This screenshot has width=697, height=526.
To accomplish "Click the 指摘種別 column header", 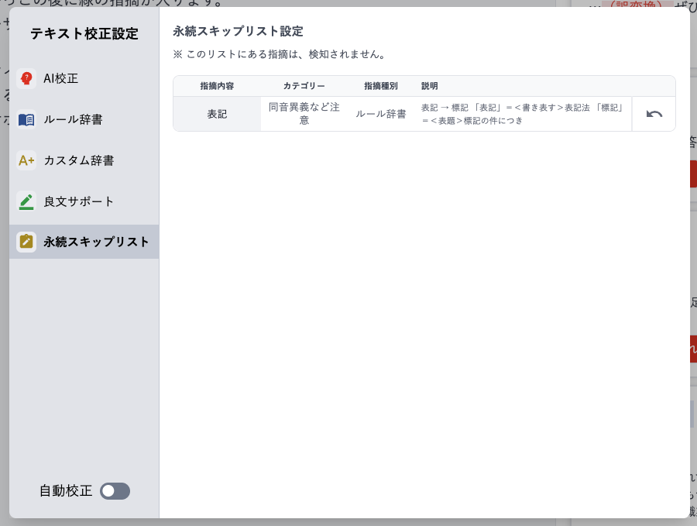I will click(x=380, y=86).
